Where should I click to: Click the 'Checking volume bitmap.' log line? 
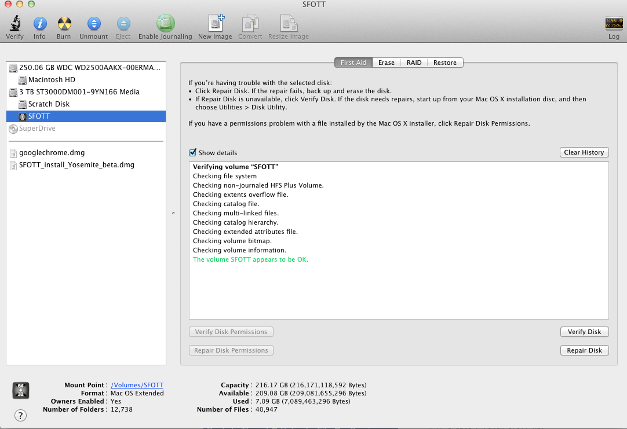[232, 241]
